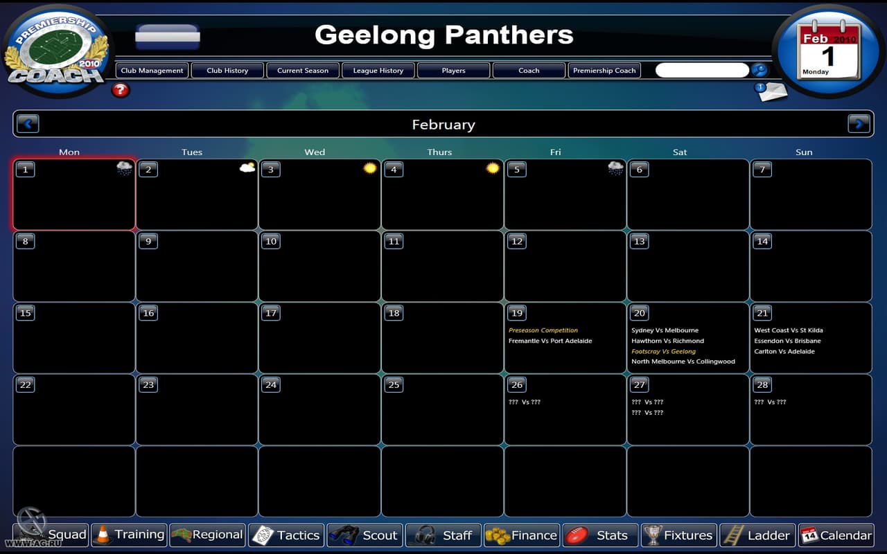Open Training with the traffic cone icon
Viewport: 887px width, 554px height.
pos(129,535)
